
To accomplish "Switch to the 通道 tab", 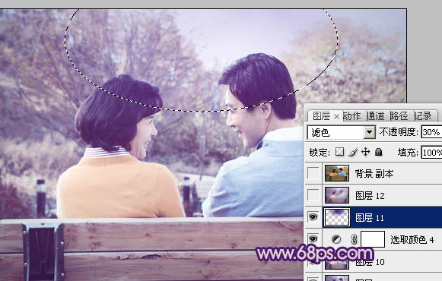I will point(376,116).
